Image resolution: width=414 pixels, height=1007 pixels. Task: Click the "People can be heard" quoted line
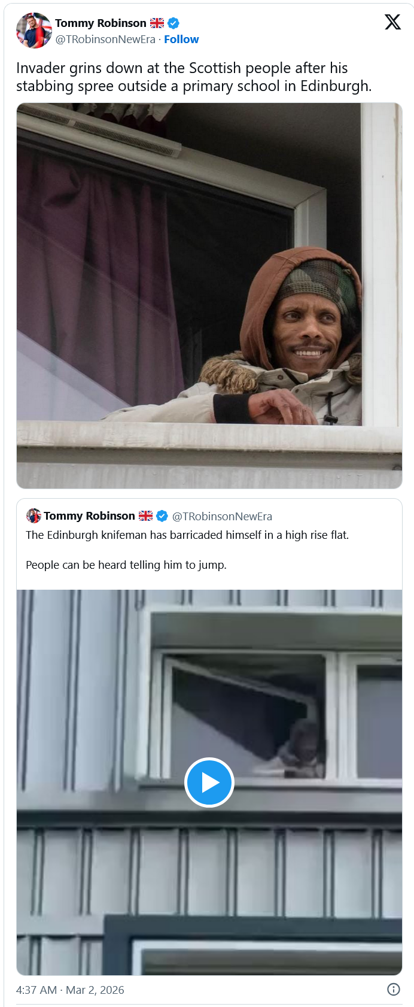(x=126, y=565)
